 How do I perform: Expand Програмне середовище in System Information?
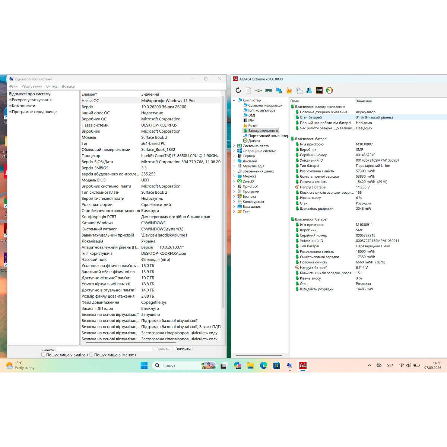[10, 112]
